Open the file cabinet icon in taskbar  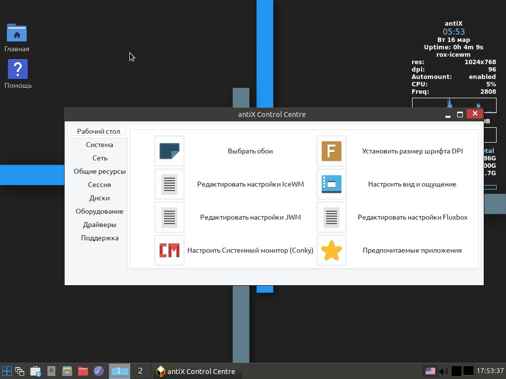point(67,371)
